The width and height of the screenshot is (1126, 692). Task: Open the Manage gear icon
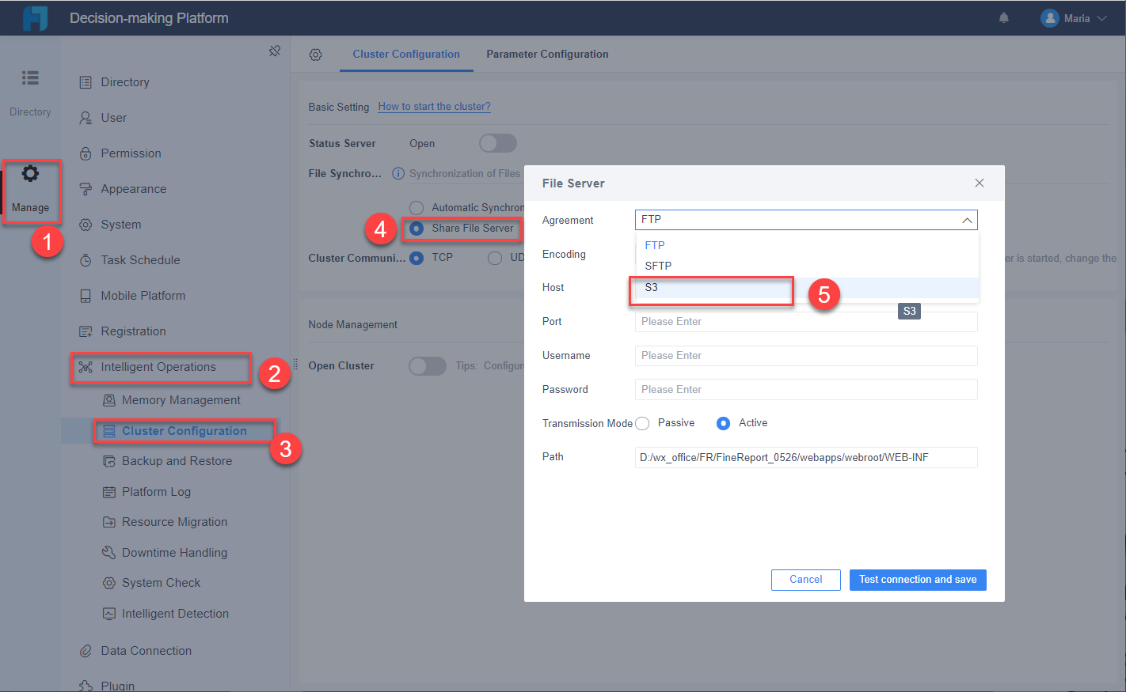pos(30,174)
